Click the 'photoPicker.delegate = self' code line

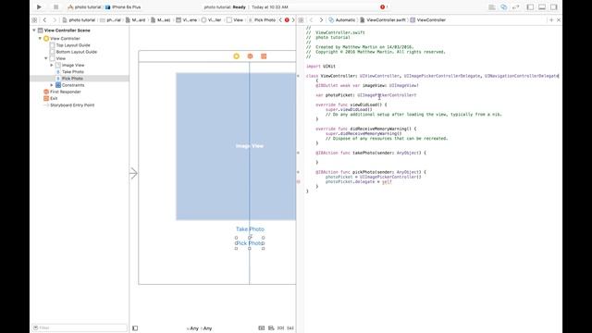[359, 181]
